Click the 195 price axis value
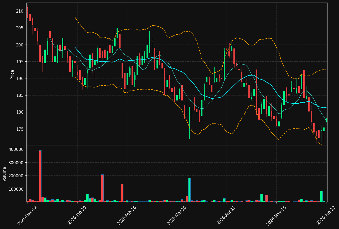 [x=20, y=62]
